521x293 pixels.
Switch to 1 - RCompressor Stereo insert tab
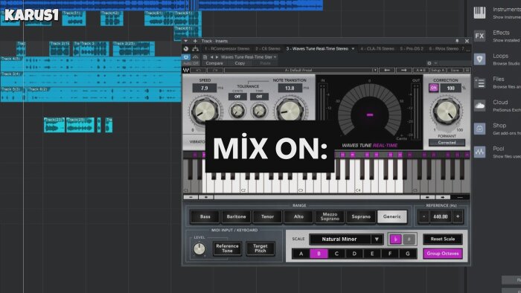tap(227, 49)
